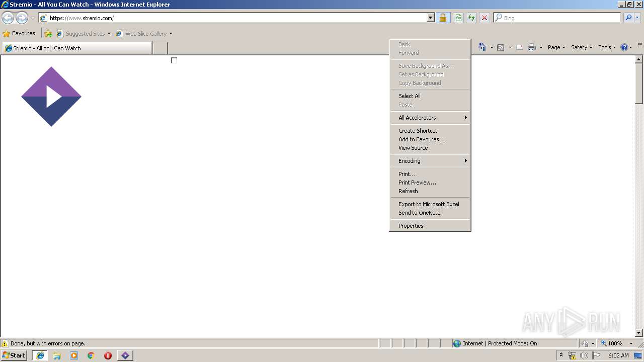Click the Read Mail envelope icon
644x362 pixels.
[520, 47]
